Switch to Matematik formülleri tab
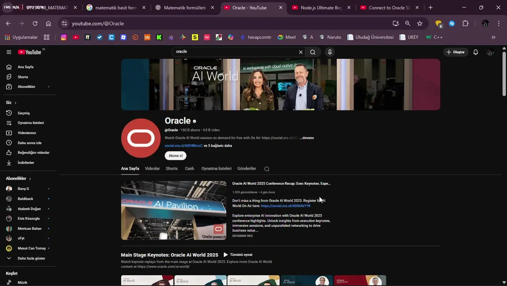 (185, 8)
